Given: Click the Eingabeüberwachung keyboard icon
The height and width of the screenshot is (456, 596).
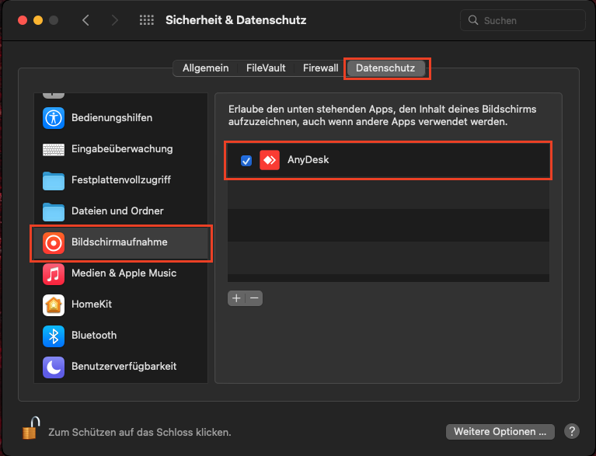Looking at the screenshot, I should (x=54, y=149).
